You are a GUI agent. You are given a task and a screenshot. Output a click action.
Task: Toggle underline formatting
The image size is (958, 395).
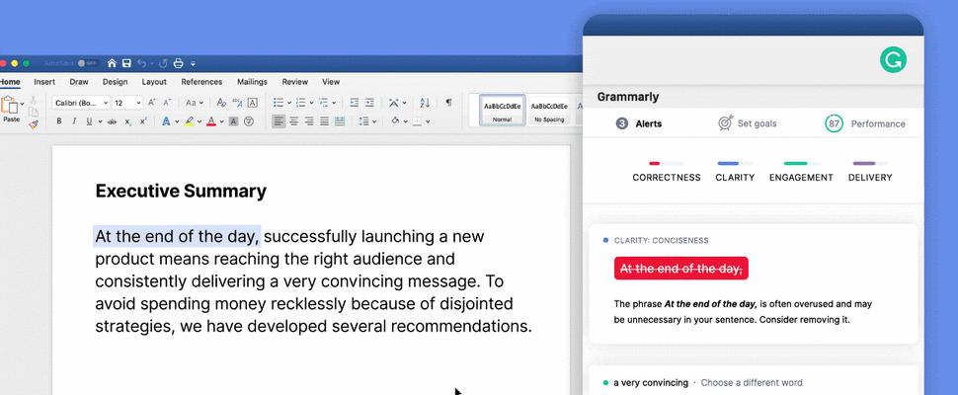[89, 121]
